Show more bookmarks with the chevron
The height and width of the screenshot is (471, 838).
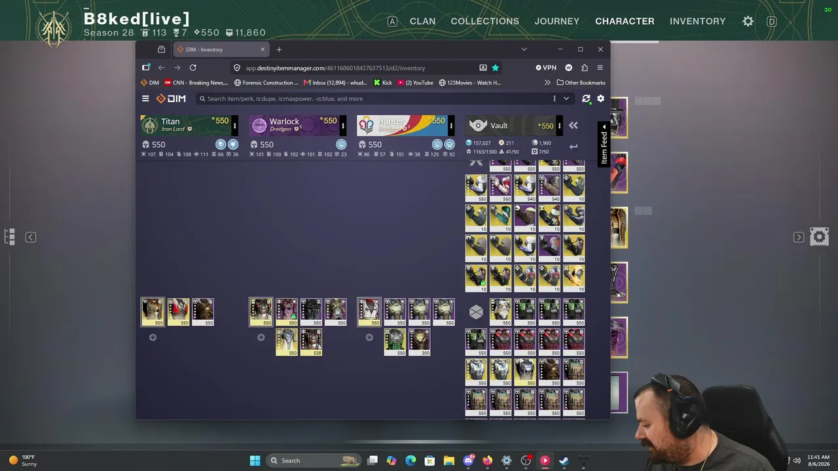click(x=547, y=83)
